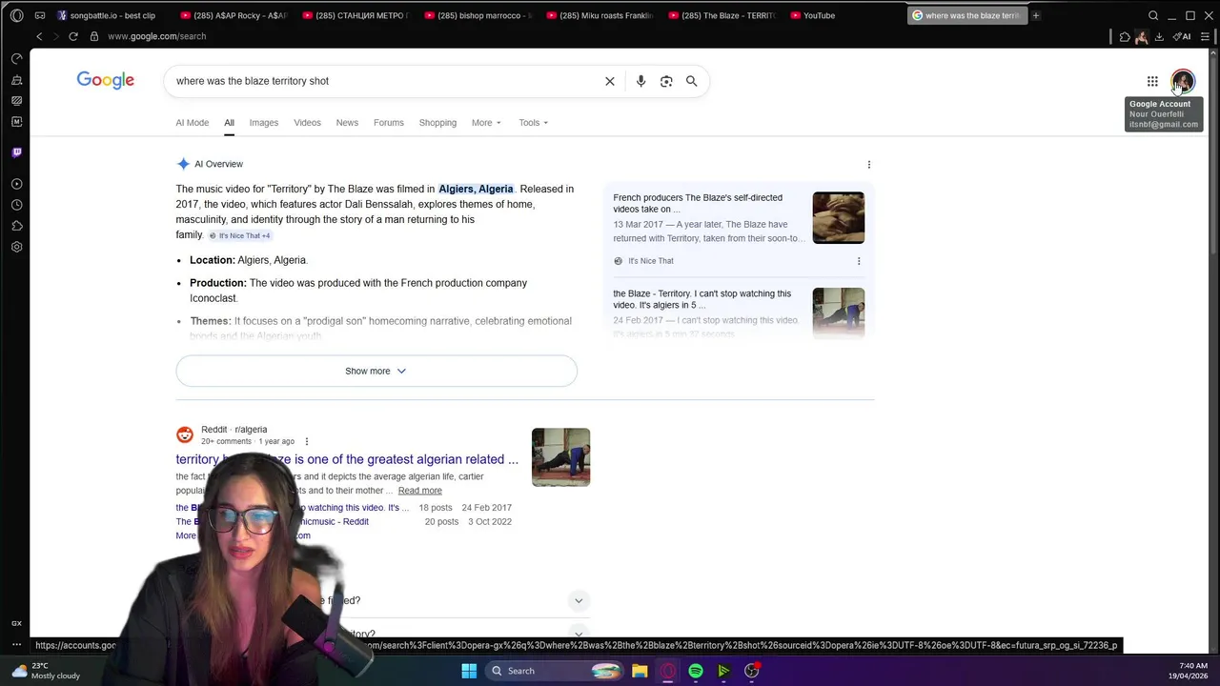
Task: Open the Aria AI icon in toolbar
Action: point(1182,36)
